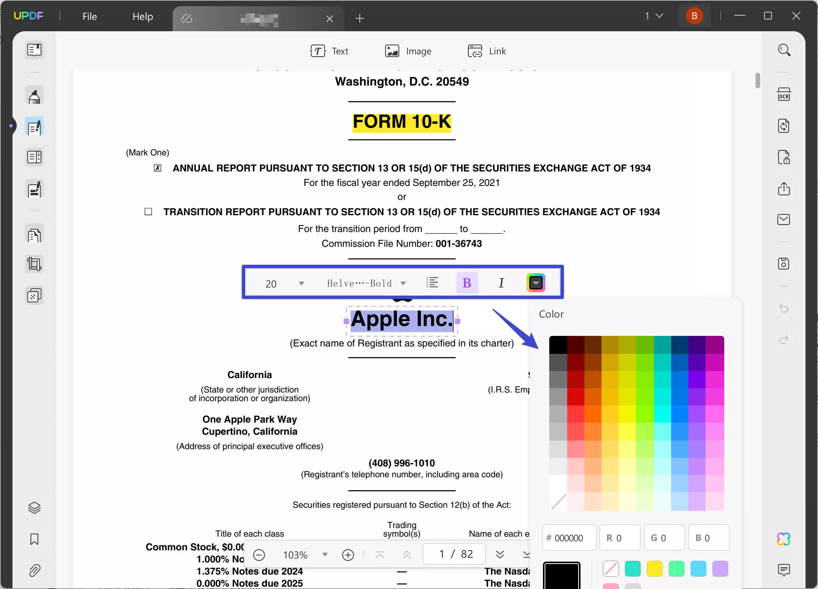Toggle Italic formatting button
Image resolution: width=818 pixels, height=589 pixels.
(501, 283)
